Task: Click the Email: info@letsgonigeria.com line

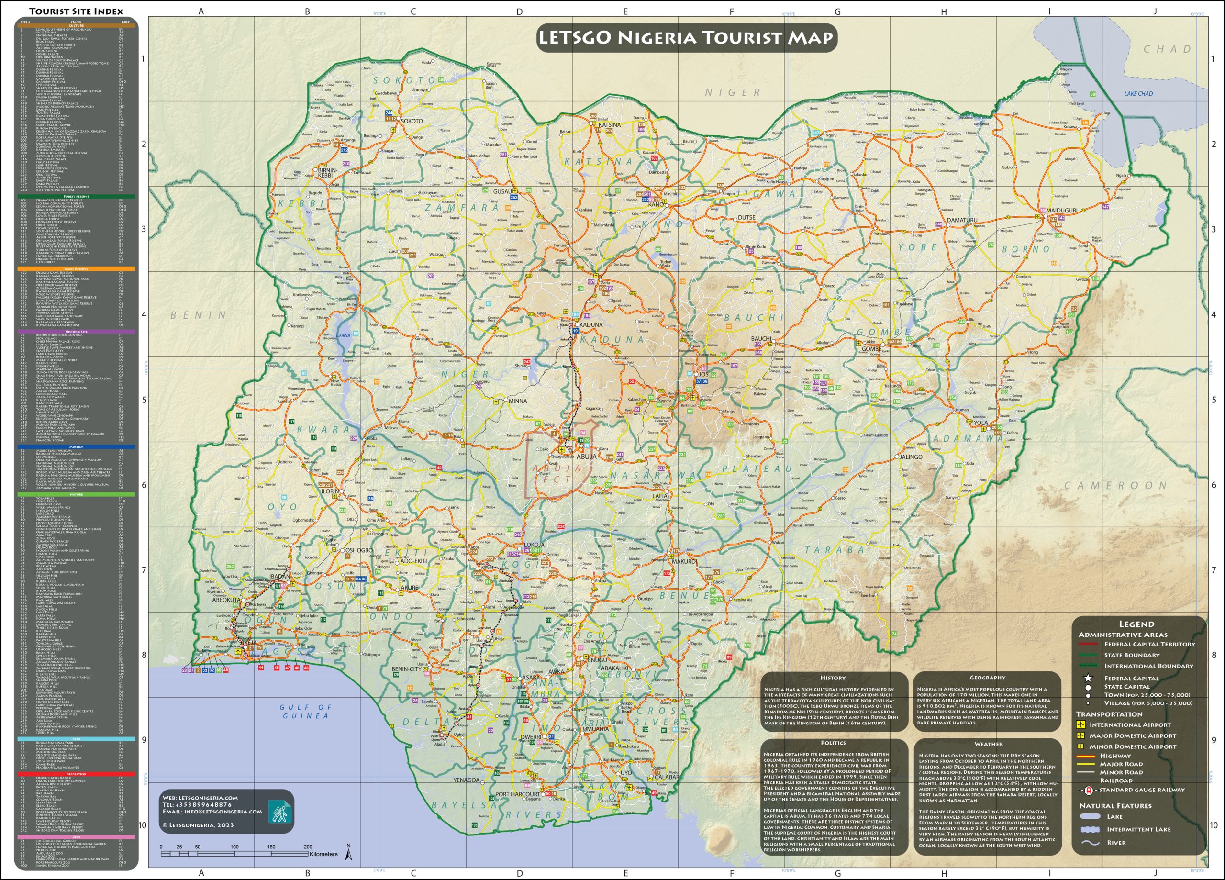Action: coord(212,812)
